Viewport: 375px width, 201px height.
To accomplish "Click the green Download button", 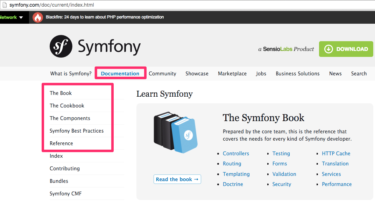I will [346, 49].
